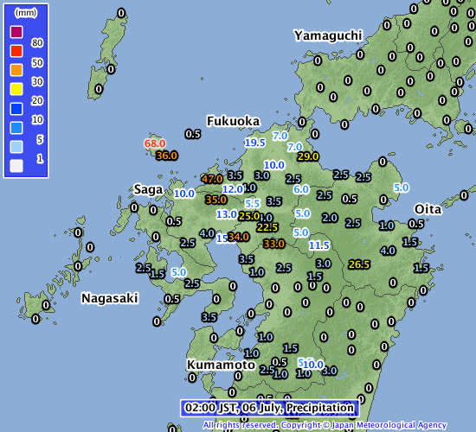
Task: Select the 11.5 blue rainfall reading
Action: (318, 245)
